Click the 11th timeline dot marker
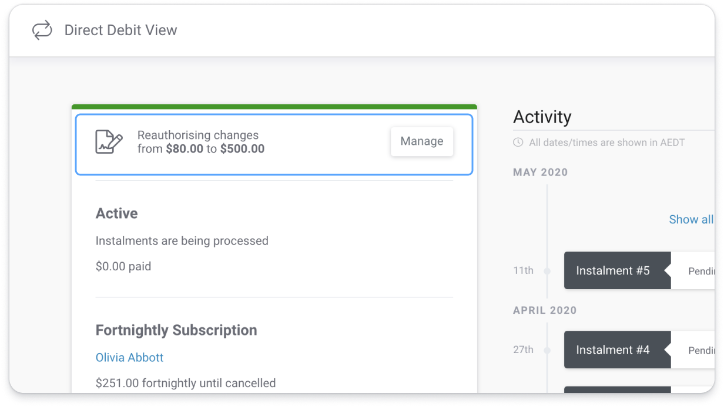Screen dimensions: 724x407 (x=547, y=271)
